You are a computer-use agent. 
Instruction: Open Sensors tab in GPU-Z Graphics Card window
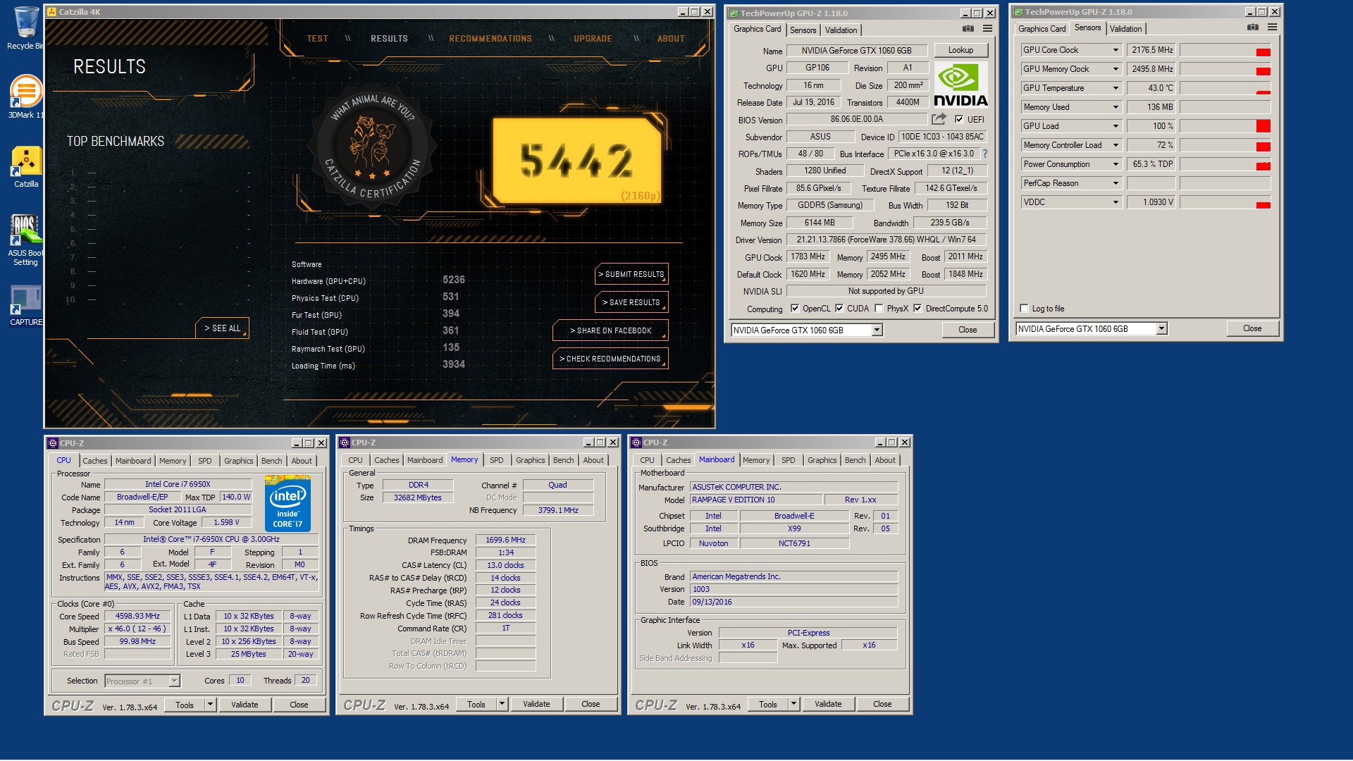click(803, 30)
